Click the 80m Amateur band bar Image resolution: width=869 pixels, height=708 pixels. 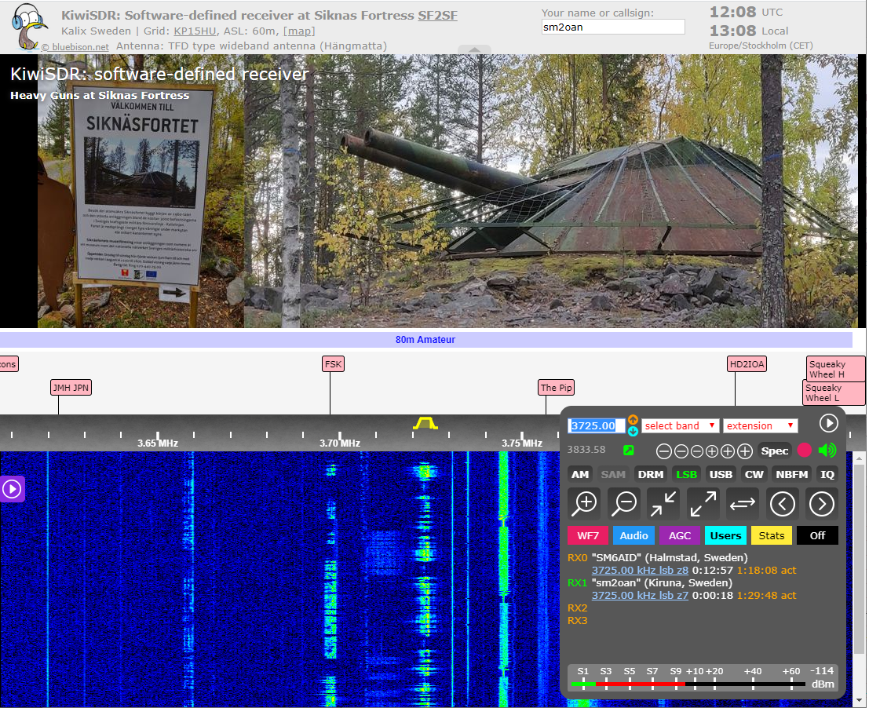coord(425,340)
